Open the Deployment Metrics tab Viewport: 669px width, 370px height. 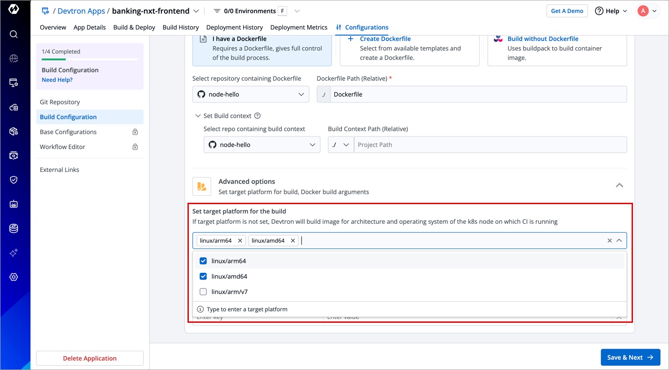point(299,28)
